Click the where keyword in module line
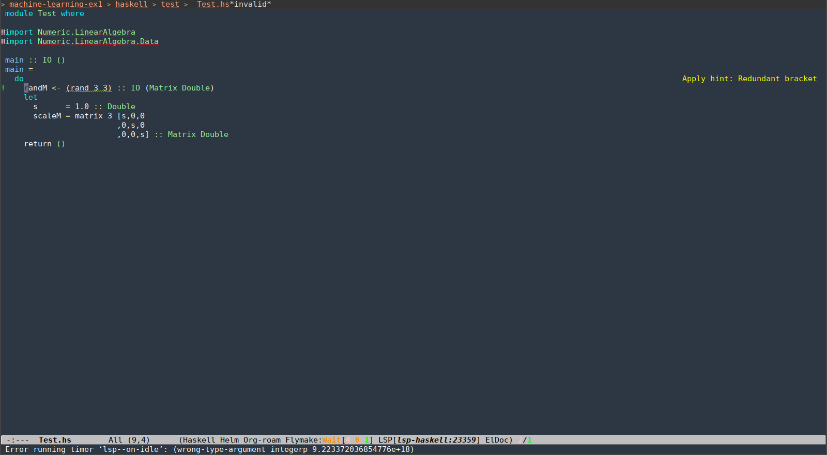Screen dimensions: 827x455 click(x=72, y=13)
